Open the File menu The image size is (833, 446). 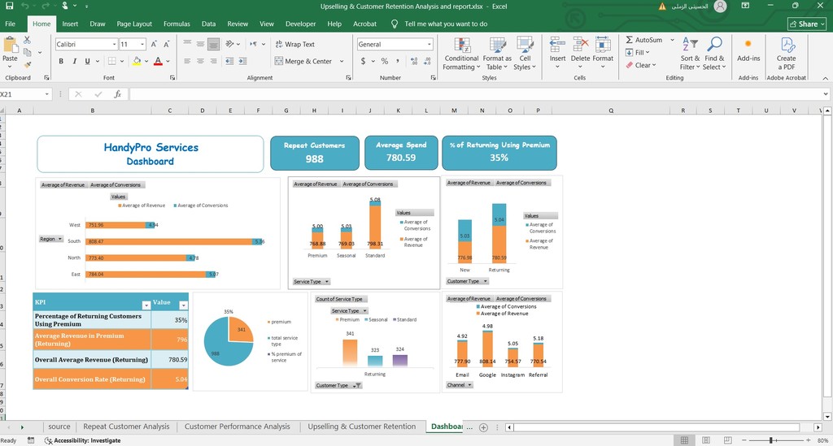pyautogui.click(x=10, y=24)
